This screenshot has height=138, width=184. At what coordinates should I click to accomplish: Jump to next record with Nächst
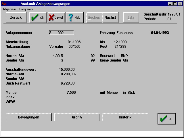(110, 18)
